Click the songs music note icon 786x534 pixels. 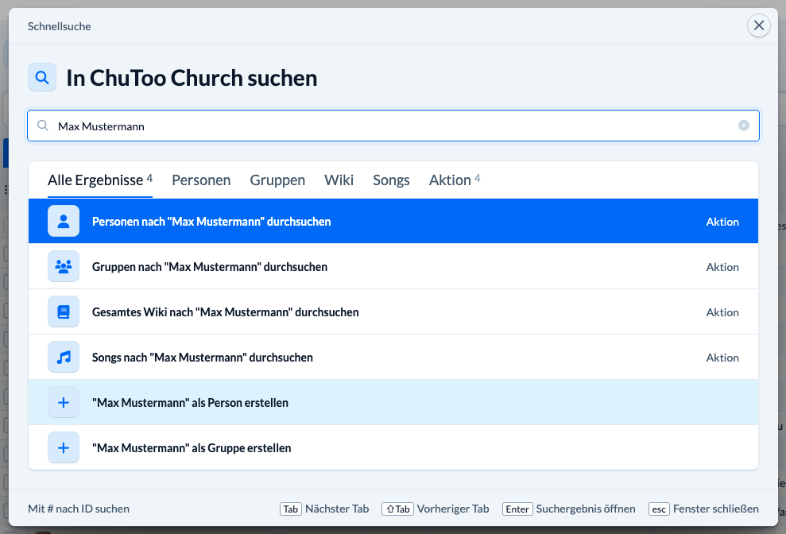point(64,358)
